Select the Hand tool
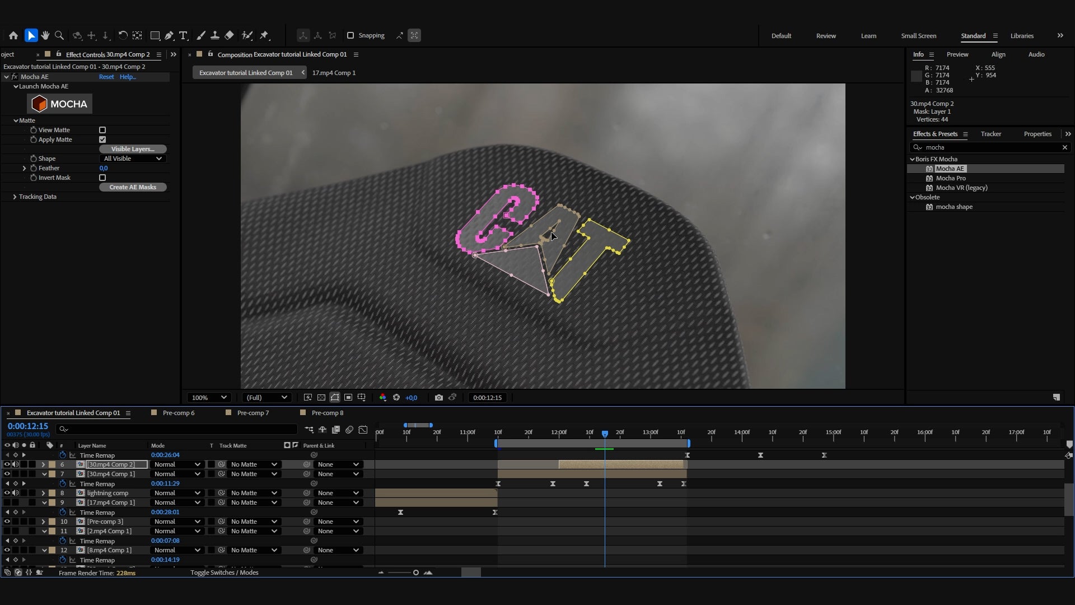The height and width of the screenshot is (605, 1075). click(x=45, y=35)
